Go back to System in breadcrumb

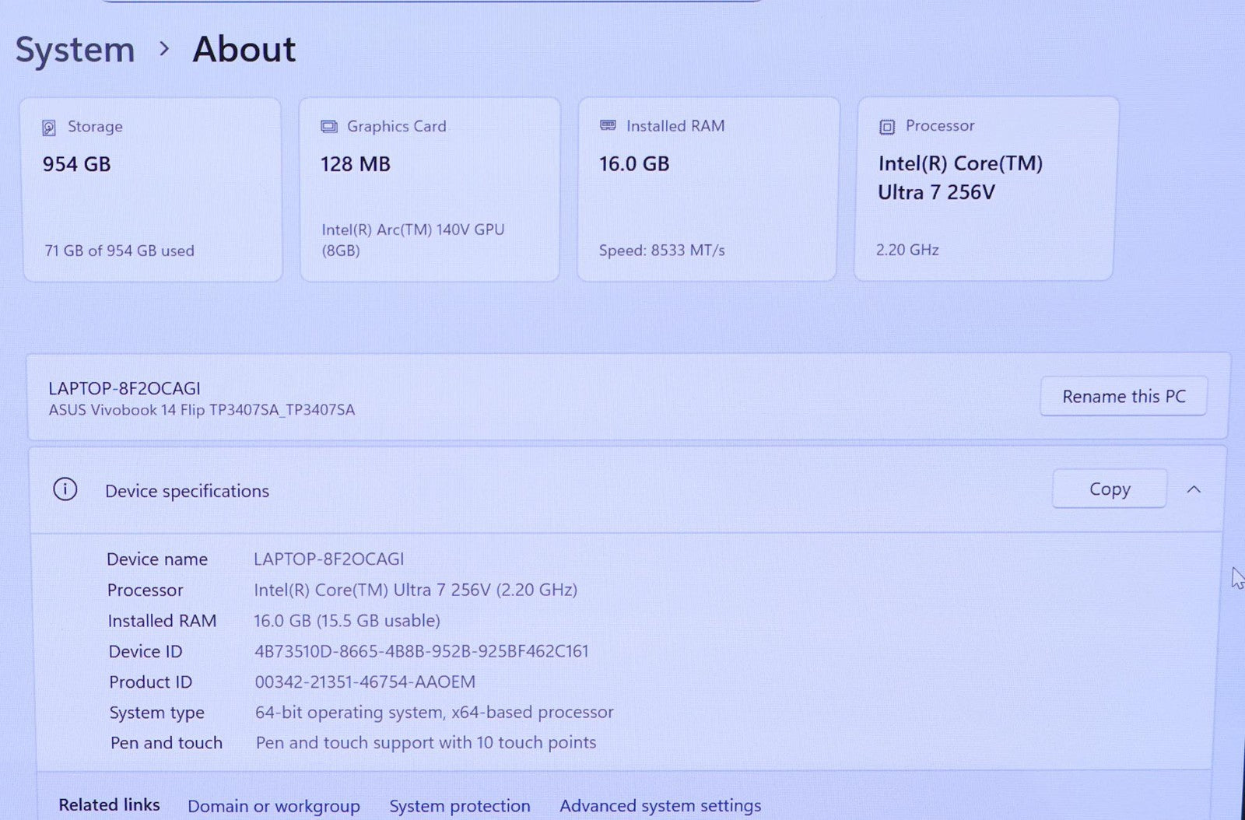tap(75, 51)
